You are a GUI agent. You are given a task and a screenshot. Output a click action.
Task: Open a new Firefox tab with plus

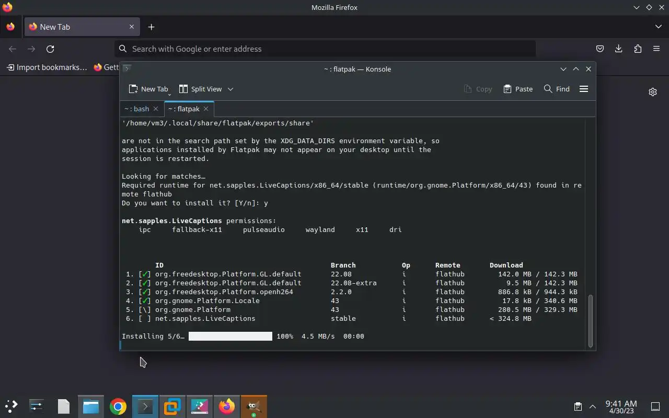coord(151,27)
